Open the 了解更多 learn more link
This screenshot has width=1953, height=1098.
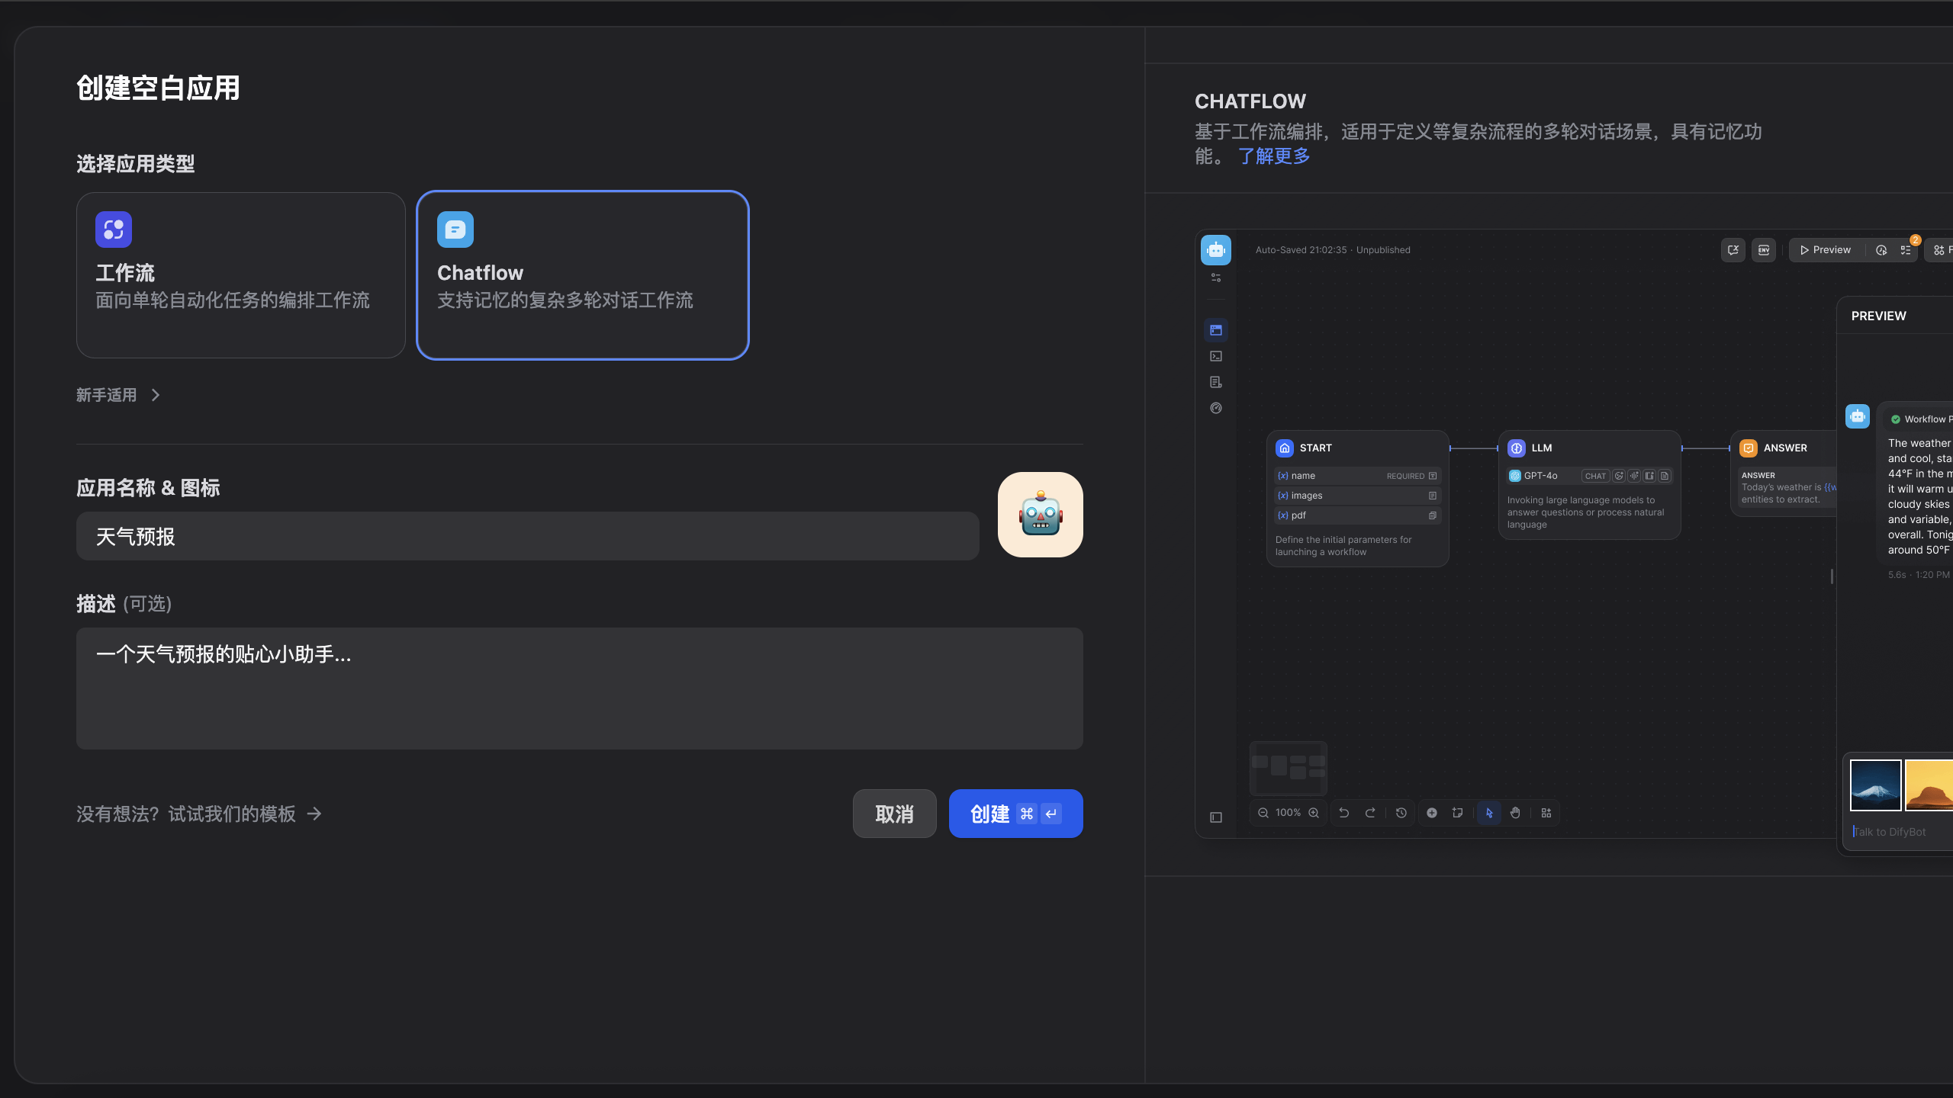[1273, 156]
